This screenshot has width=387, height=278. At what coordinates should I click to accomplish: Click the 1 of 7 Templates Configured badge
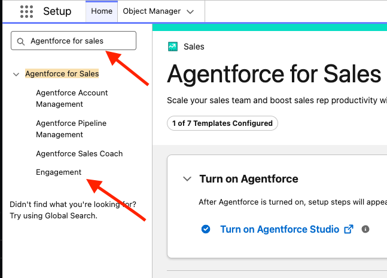click(x=223, y=123)
